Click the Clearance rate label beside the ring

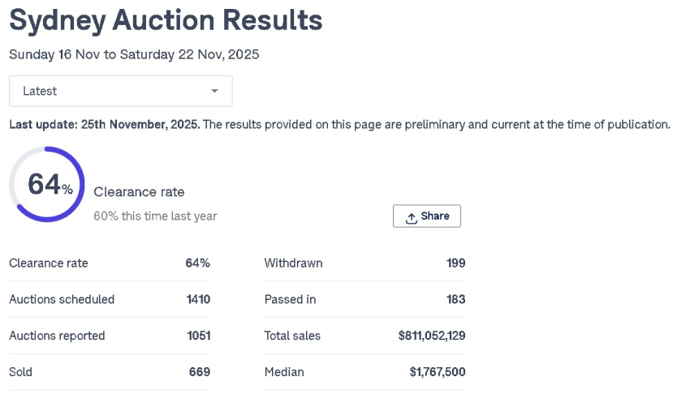tap(139, 192)
